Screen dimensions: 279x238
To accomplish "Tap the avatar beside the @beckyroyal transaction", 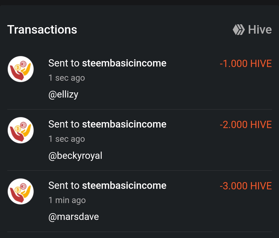I will coord(21,130).
